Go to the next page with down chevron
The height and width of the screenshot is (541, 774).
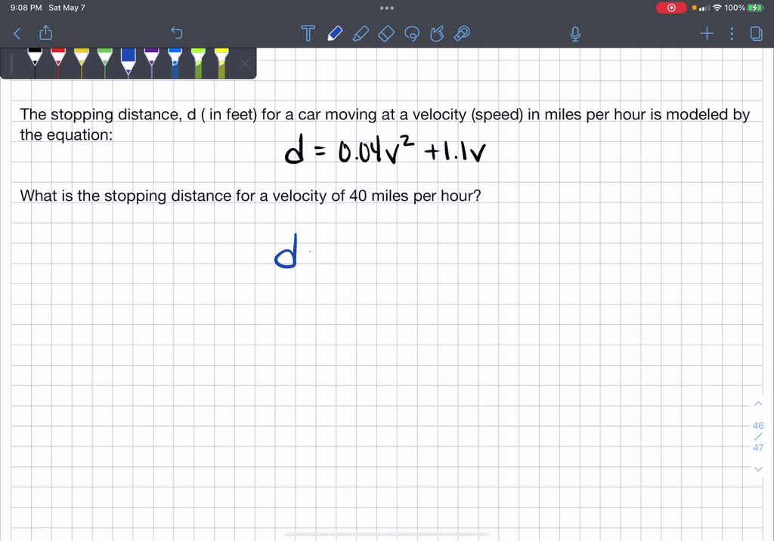coord(758,469)
